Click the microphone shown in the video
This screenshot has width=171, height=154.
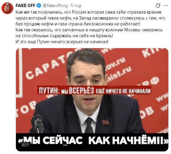pyautogui.click(x=38, y=123)
